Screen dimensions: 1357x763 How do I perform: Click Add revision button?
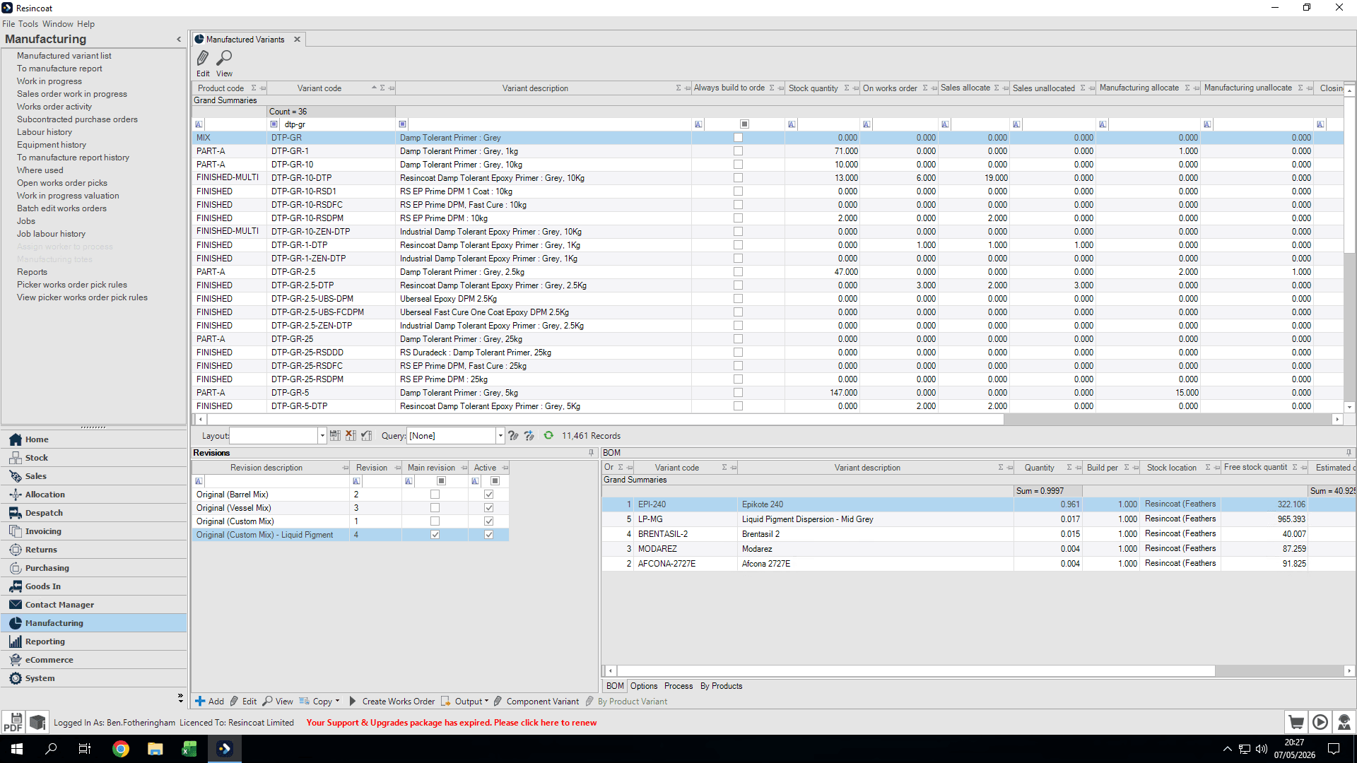click(x=210, y=702)
